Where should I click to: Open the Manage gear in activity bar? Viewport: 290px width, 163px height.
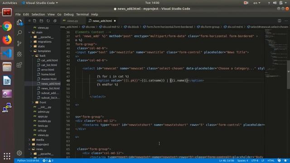pos(19,153)
